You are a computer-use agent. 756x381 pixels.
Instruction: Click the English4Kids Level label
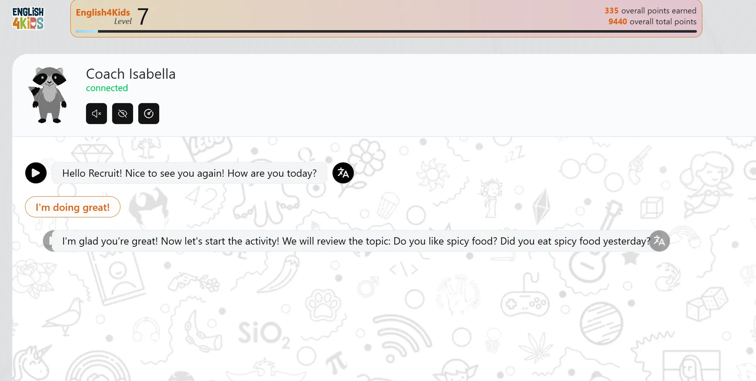point(103,17)
